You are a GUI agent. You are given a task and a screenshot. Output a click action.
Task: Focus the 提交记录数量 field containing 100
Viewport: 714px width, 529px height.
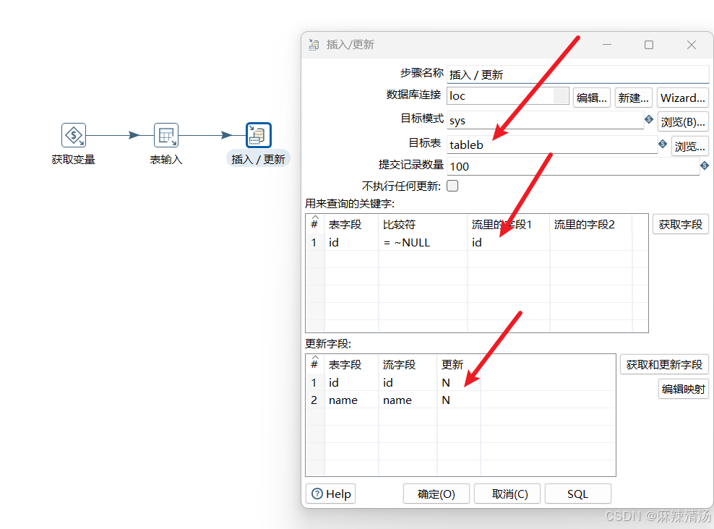click(x=573, y=167)
